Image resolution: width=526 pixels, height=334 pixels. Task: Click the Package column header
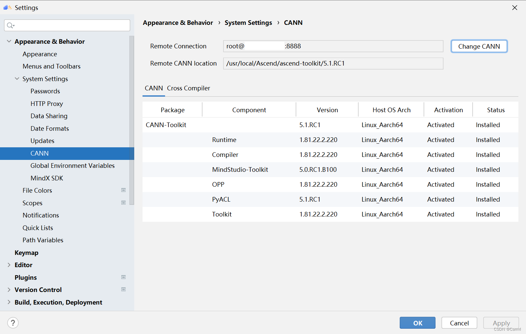pos(172,110)
